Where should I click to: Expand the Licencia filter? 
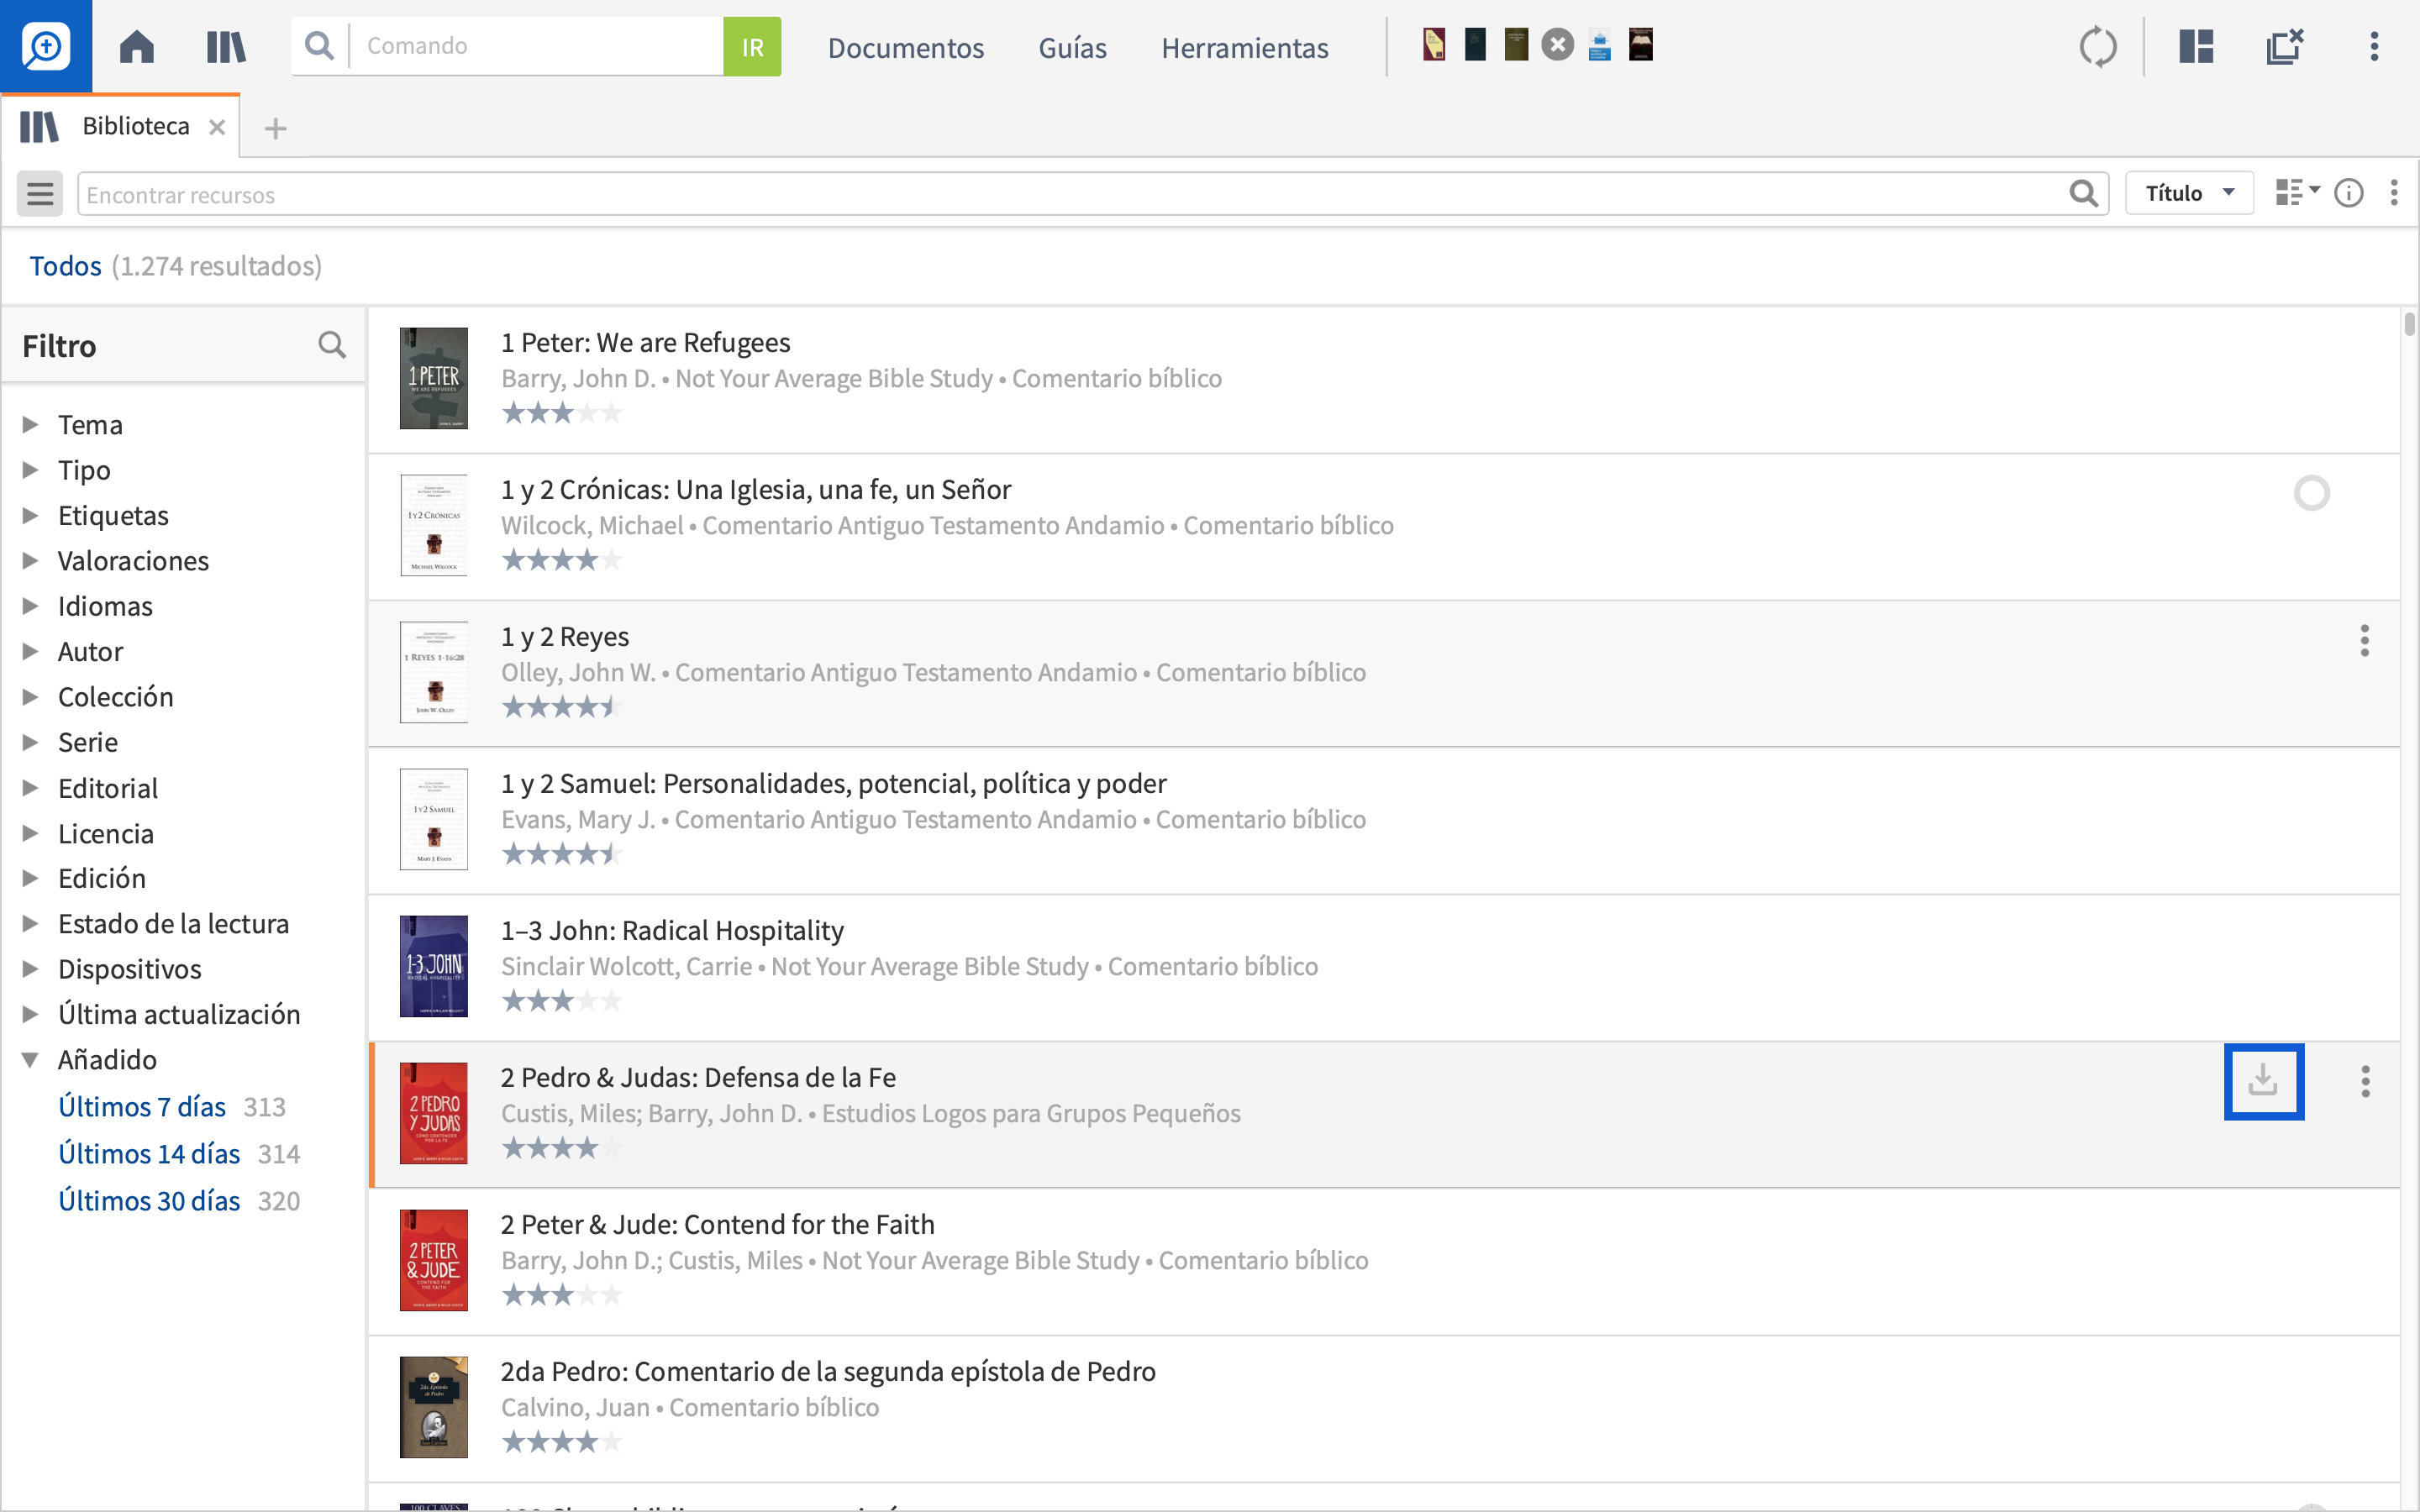coord(30,833)
